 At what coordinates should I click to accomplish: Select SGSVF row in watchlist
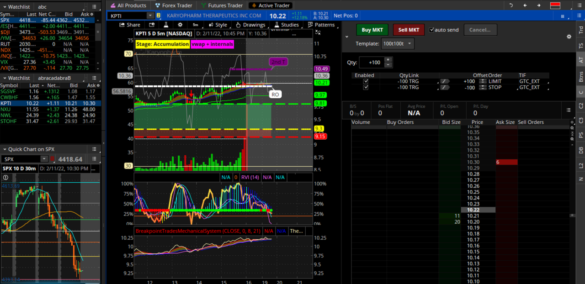(48, 91)
